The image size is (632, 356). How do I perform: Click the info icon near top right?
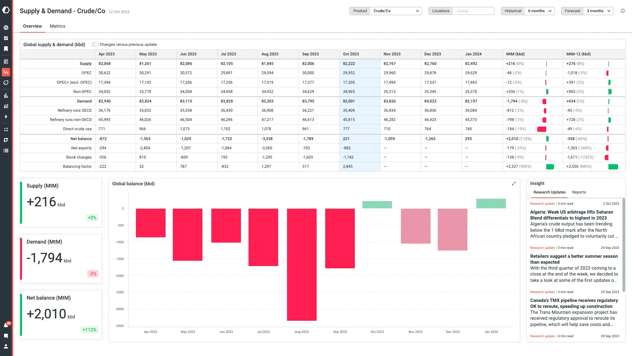[x=623, y=11]
